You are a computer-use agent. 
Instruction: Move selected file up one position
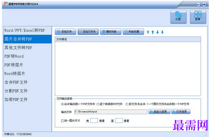coord(153,32)
